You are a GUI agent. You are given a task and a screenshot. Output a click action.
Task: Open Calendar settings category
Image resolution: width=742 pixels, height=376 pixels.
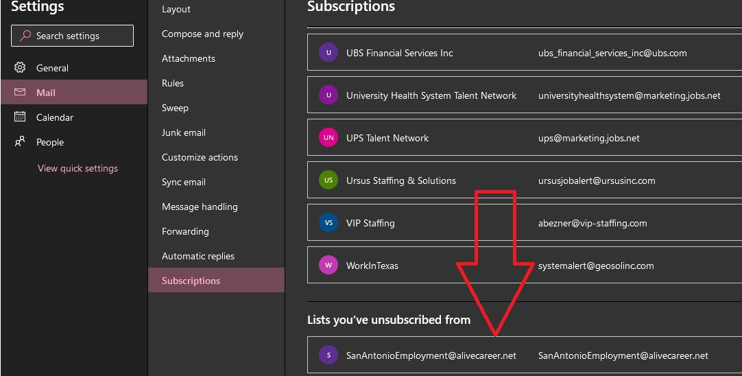pyautogui.click(x=74, y=117)
